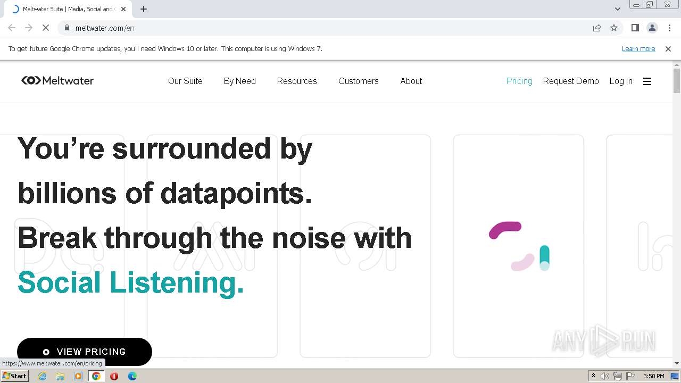Viewport: 681px width, 383px height.
Task: Open the By Need menu
Action: [x=240, y=81]
